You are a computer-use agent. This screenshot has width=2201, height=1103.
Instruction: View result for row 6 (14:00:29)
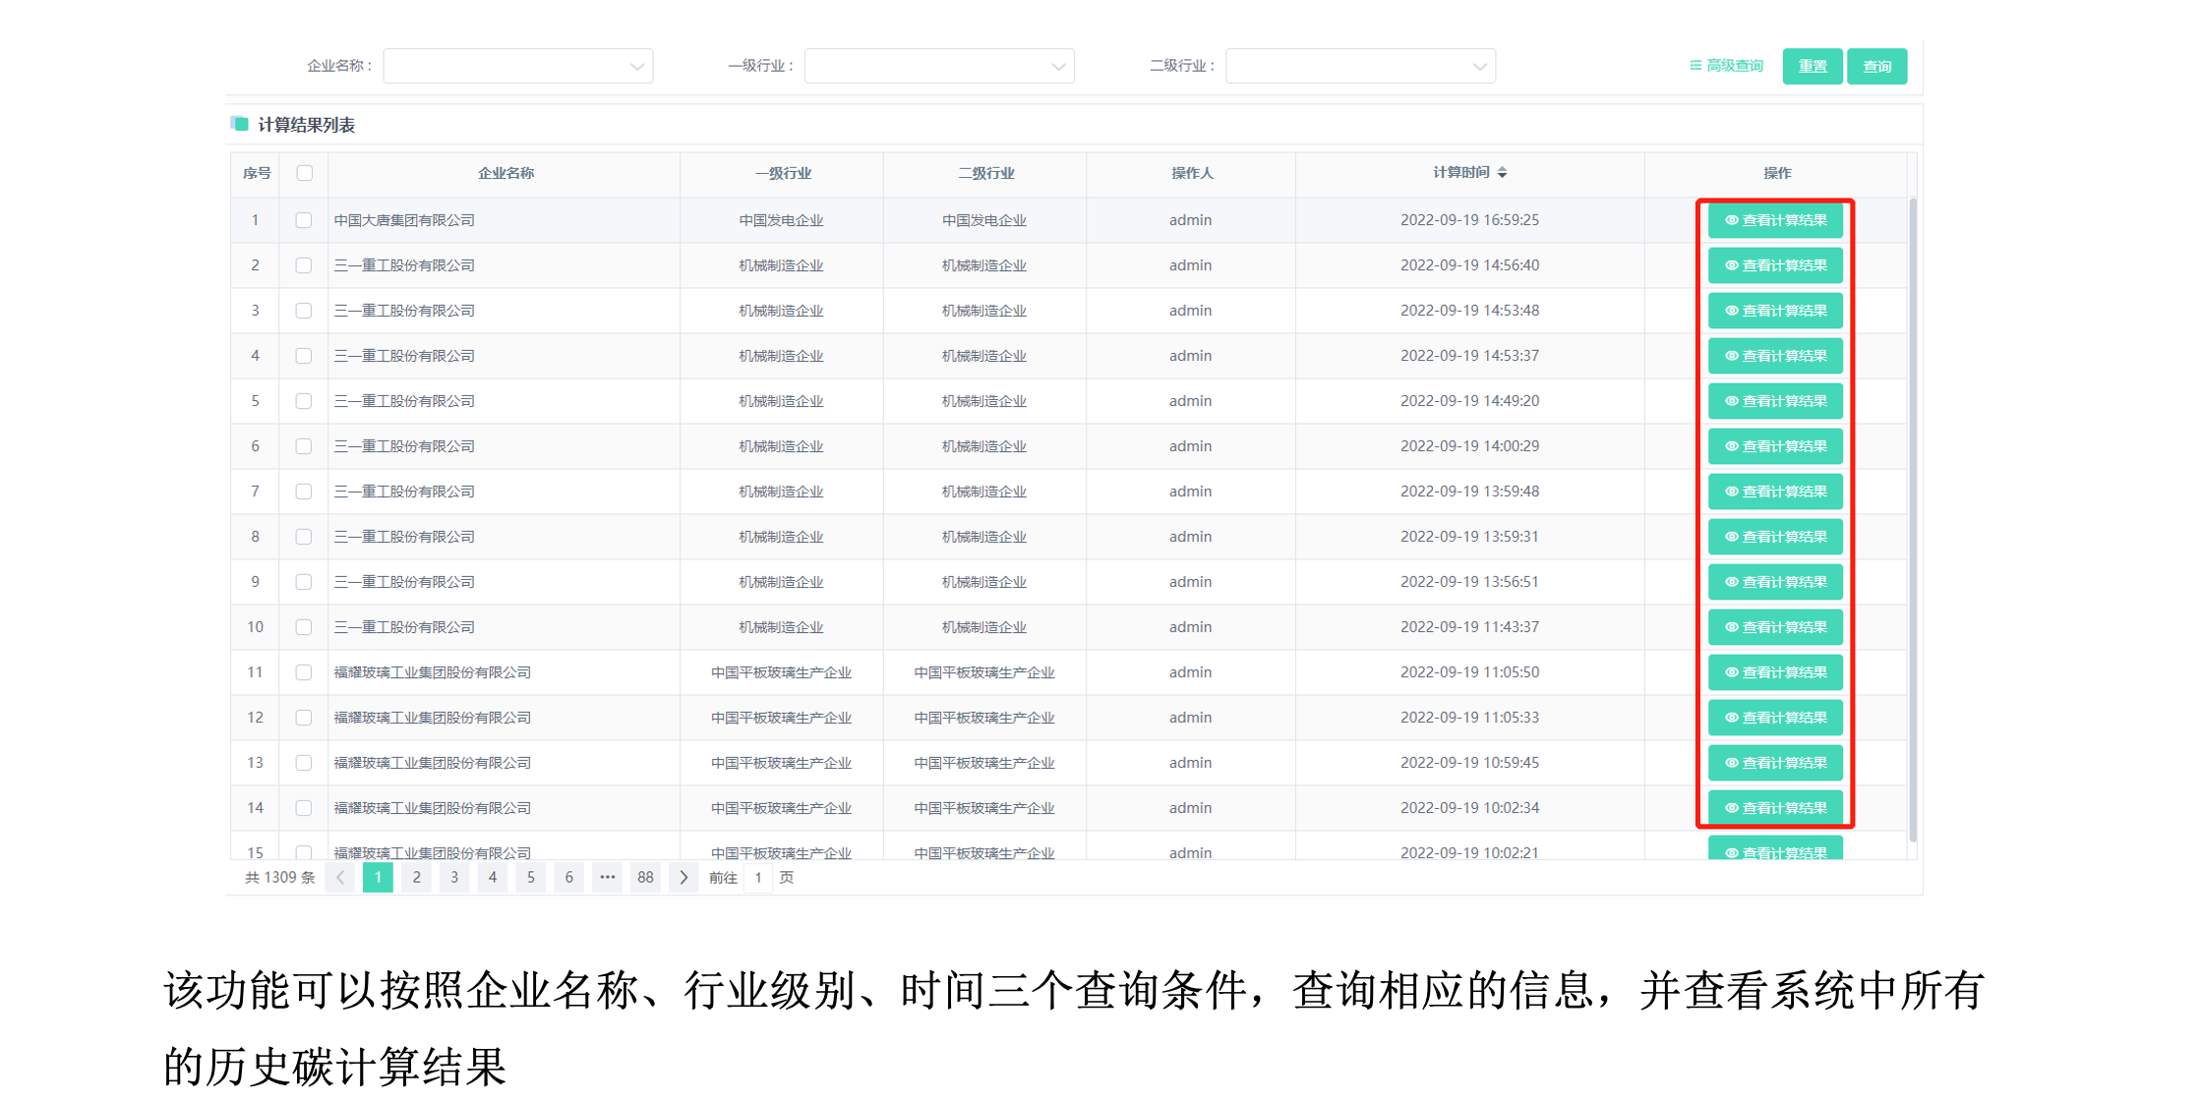[1775, 446]
